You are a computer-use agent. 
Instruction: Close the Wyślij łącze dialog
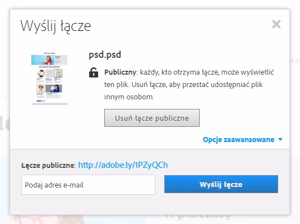tap(276, 24)
